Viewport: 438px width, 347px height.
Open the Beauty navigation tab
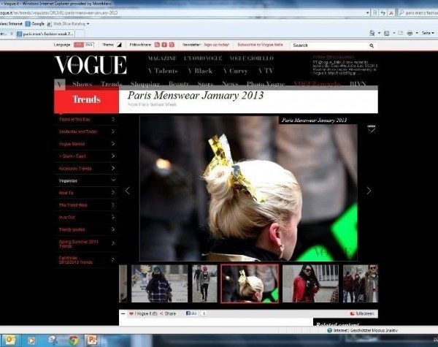[x=179, y=85]
